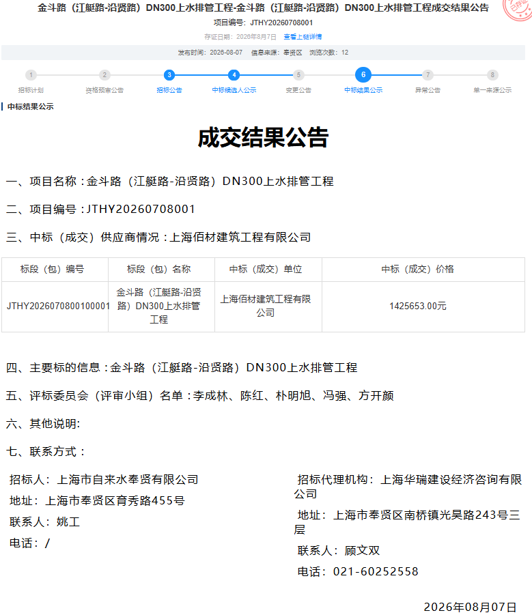This screenshot has width=532, height=615.
Task: Switch to the 中标候选人公示 step label
Action: click(234, 90)
